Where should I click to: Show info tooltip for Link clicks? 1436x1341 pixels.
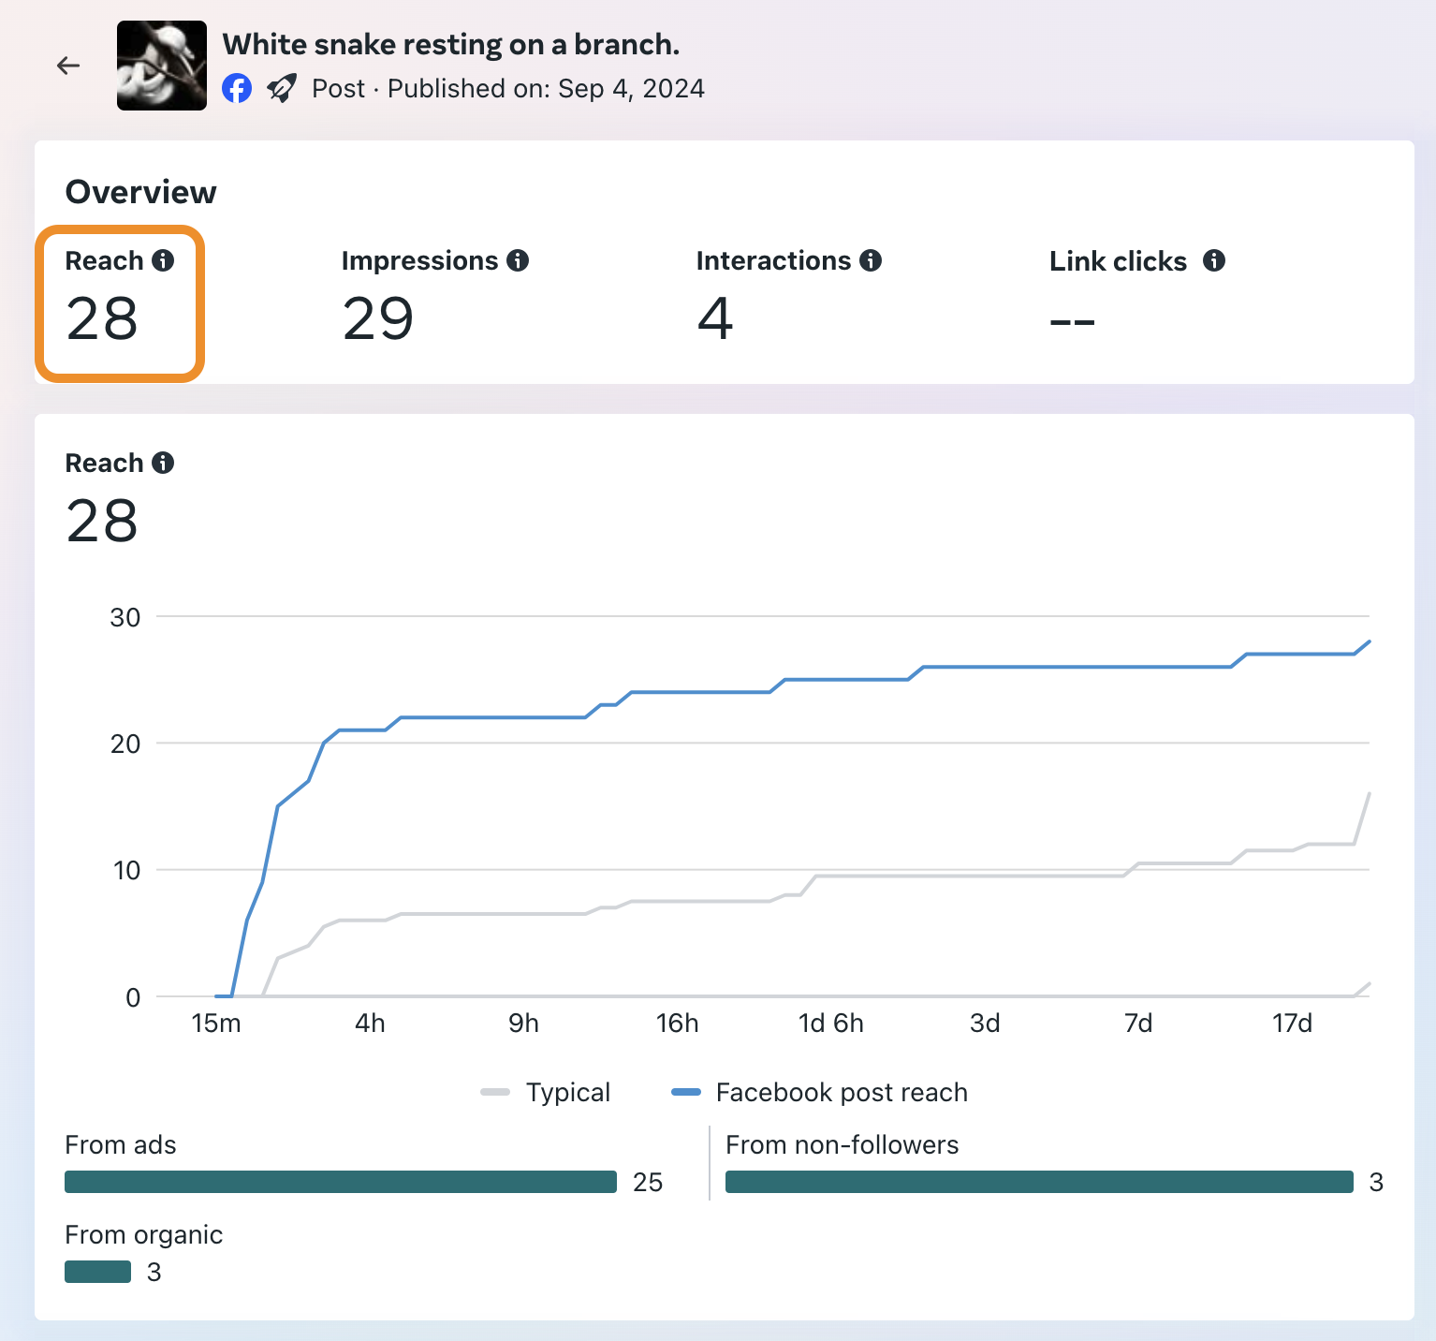pos(1214,260)
